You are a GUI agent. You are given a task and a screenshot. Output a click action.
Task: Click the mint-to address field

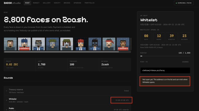(165, 71)
